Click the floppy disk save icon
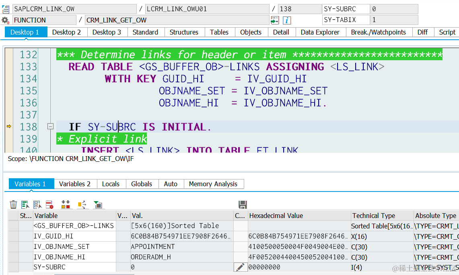This screenshot has height=275, width=459. pos(243,205)
